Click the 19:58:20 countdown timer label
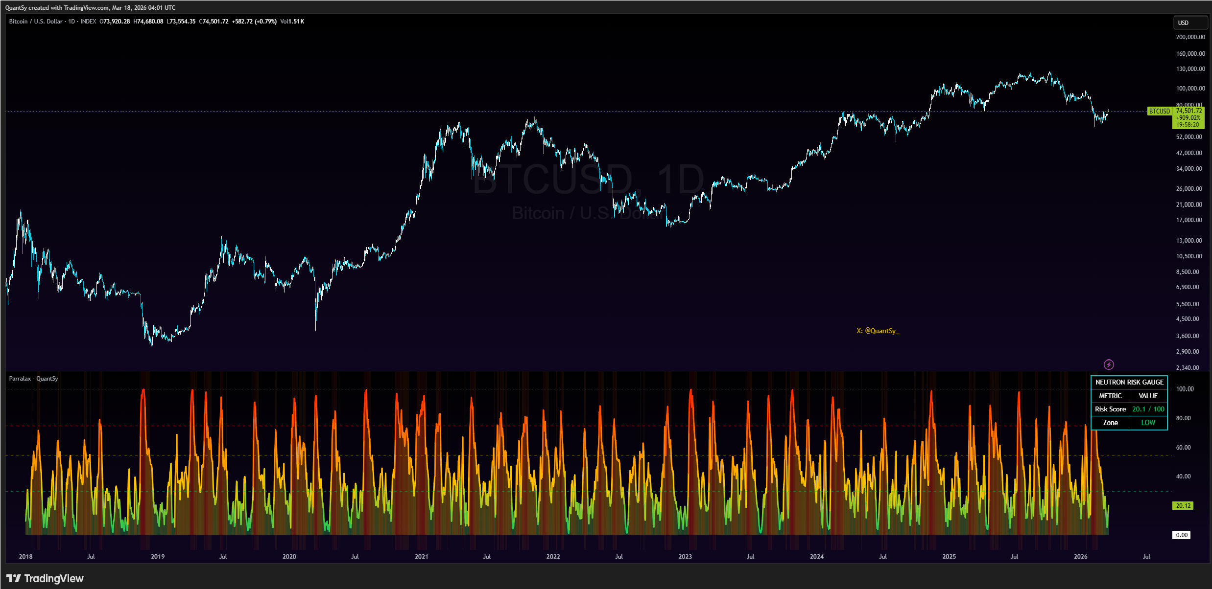Image resolution: width=1212 pixels, height=589 pixels. click(x=1188, y=125)
